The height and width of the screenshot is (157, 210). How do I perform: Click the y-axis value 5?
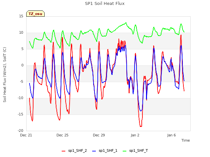22,49
